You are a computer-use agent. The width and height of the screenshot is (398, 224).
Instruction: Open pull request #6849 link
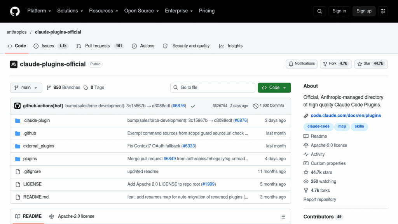(169, 159)
